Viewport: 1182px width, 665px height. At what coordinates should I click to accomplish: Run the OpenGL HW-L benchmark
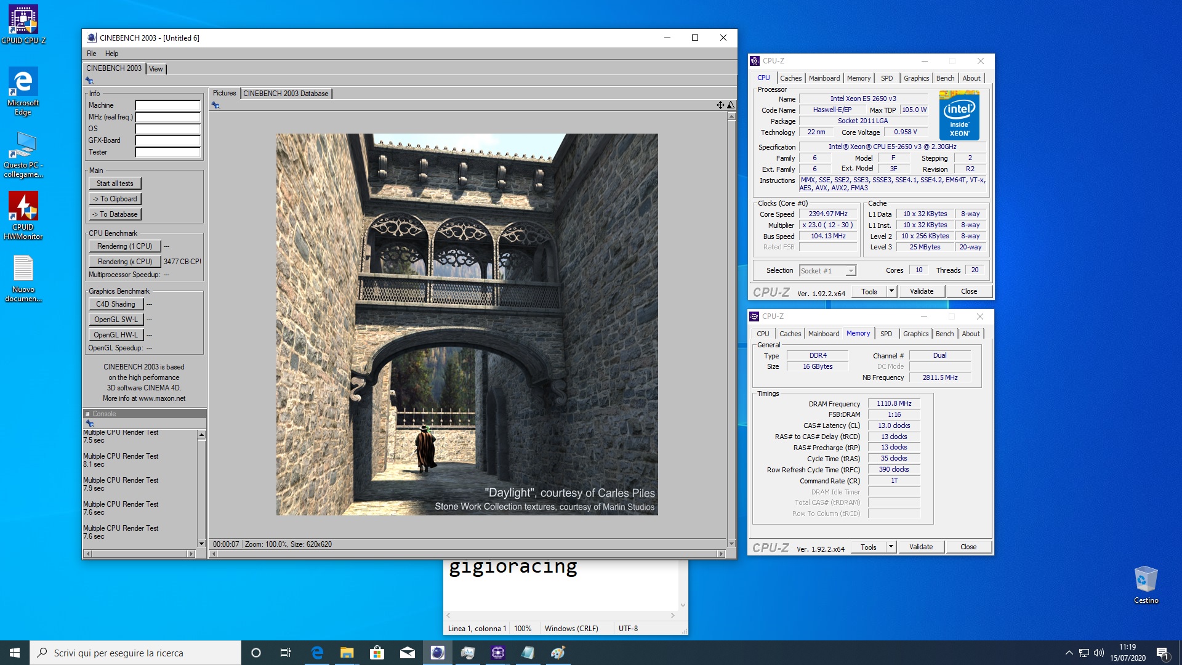[x=116, y=335]
